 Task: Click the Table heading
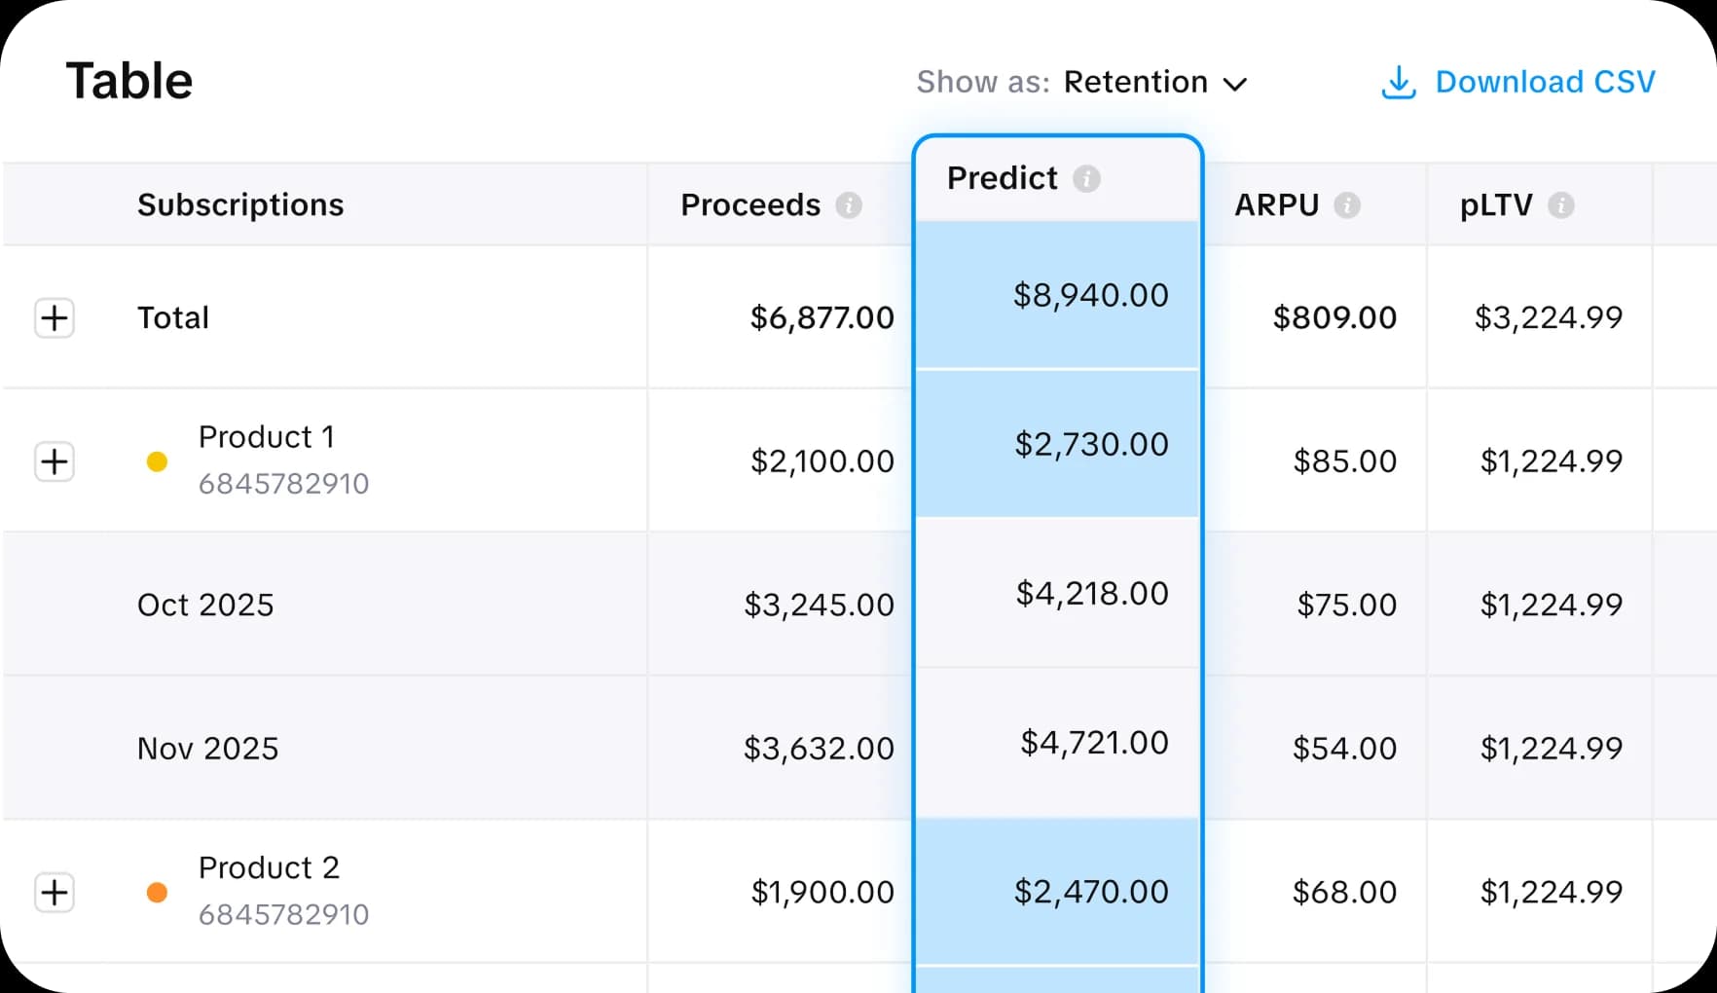point(128,81)
